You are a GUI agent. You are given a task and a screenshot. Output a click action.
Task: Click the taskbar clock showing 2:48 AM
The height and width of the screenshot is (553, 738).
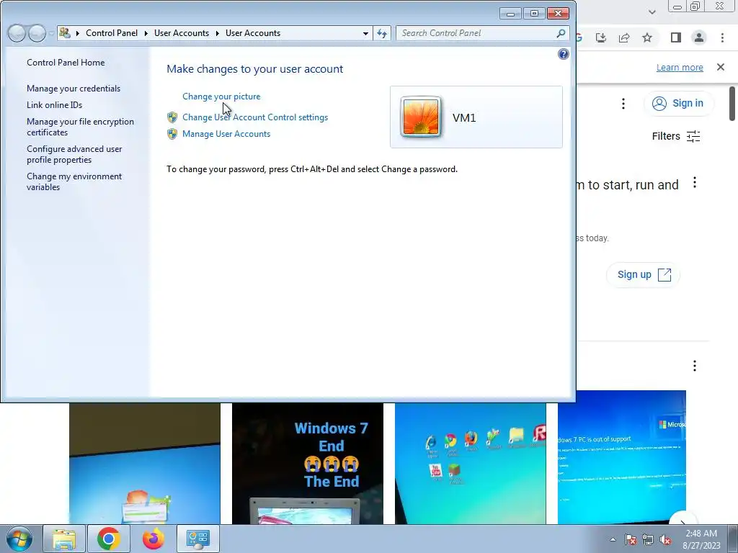701,539
